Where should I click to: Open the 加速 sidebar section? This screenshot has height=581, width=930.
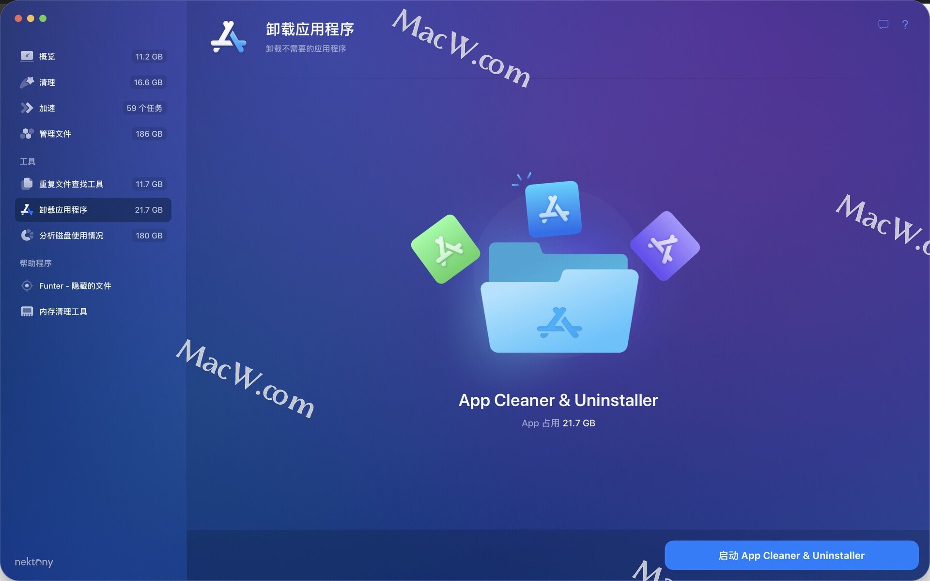(x=93, y=108)
